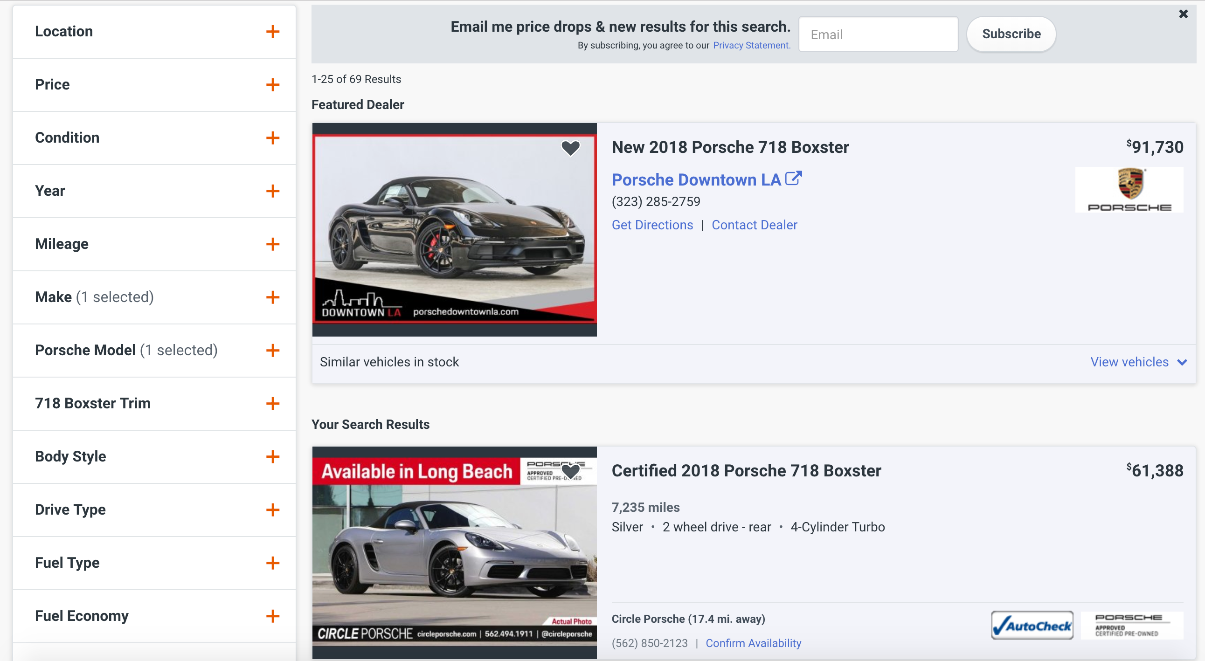Expand the Fuel Economy plus icon
The image size is (1205, 661).
[273, 616]
